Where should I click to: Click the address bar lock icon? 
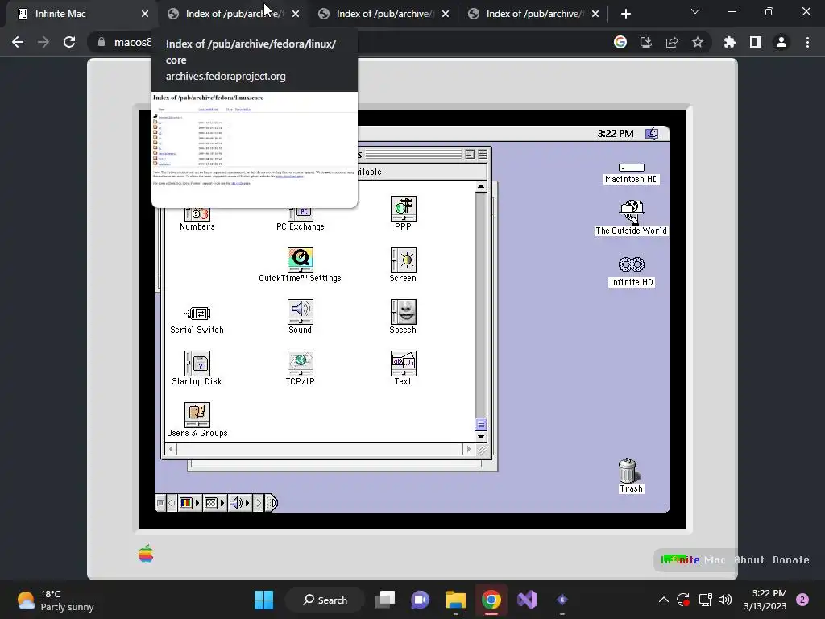[102, 42]
